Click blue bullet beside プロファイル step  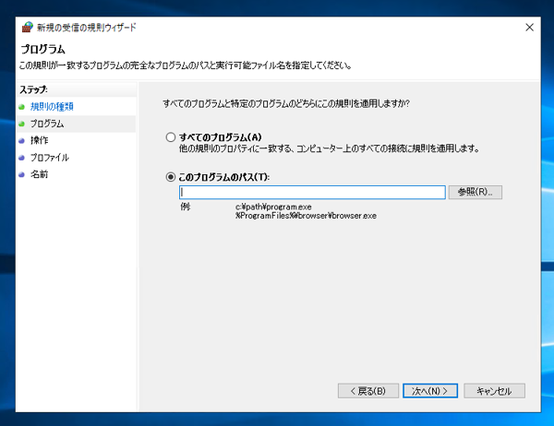[21, 158]
